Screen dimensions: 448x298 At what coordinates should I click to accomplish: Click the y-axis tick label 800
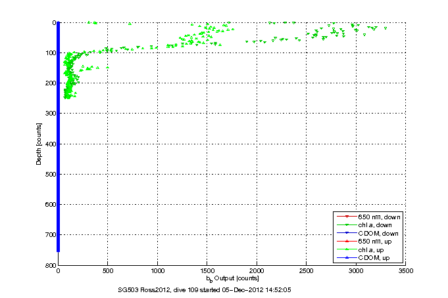(51, 265)
